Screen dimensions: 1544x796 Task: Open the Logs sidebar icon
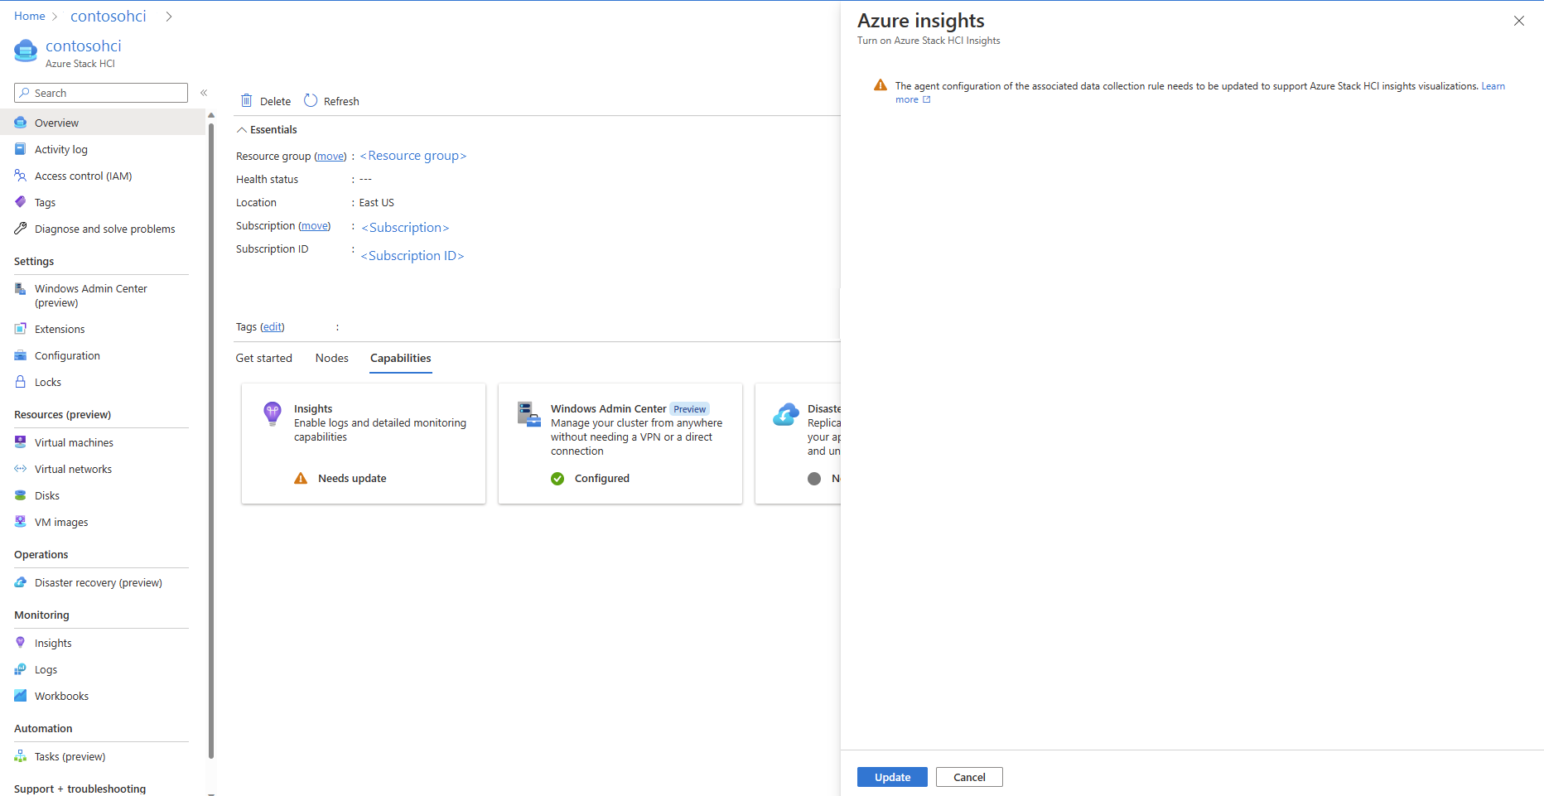click(x=21, y=669)
